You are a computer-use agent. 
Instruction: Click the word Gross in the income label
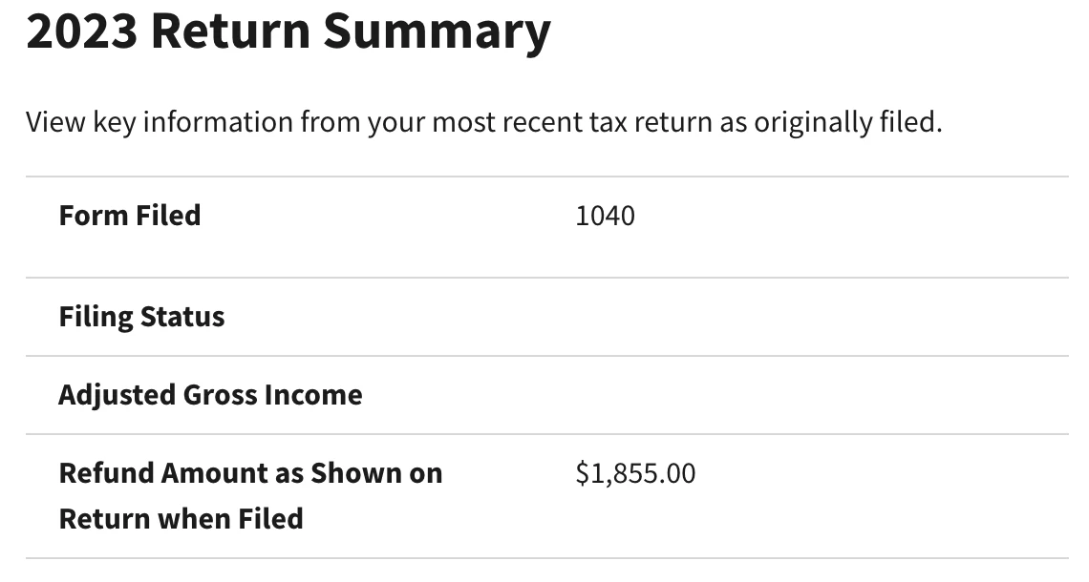coord(220,395)
